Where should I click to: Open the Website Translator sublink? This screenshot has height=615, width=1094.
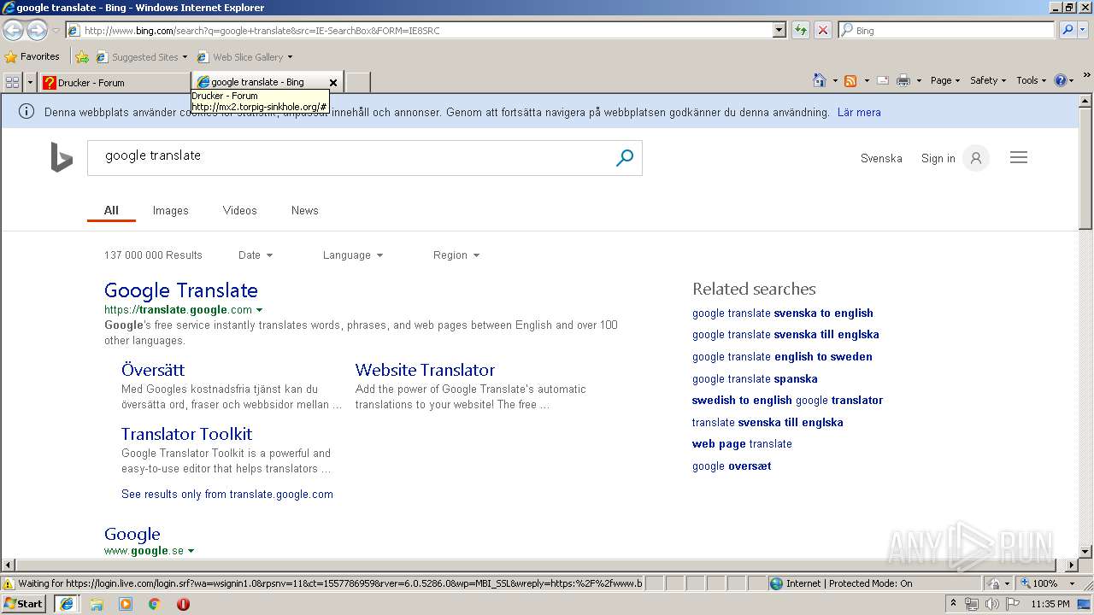click(425, 370)
